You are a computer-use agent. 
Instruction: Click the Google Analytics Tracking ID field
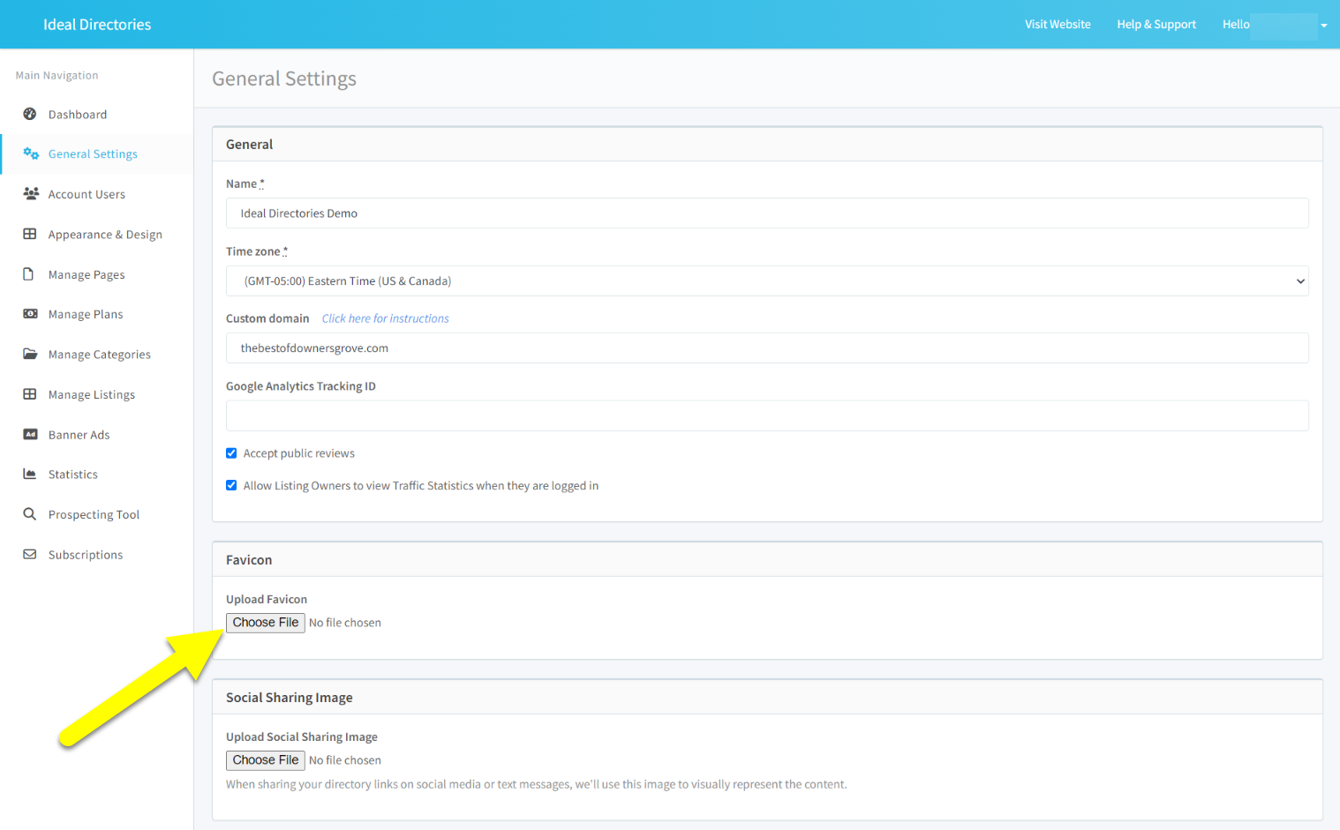click(767, 416)
